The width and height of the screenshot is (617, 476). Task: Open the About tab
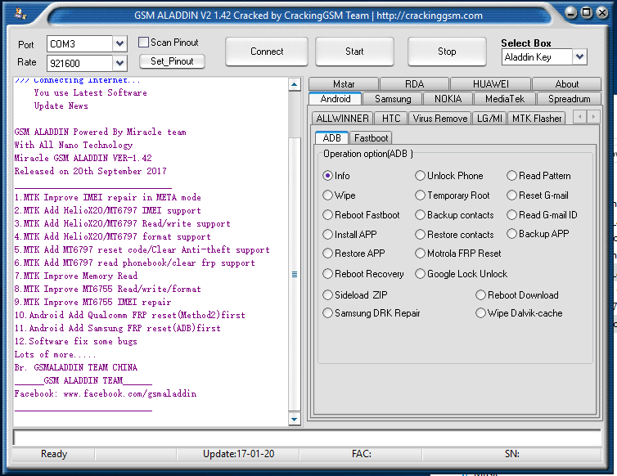[566, 84]
